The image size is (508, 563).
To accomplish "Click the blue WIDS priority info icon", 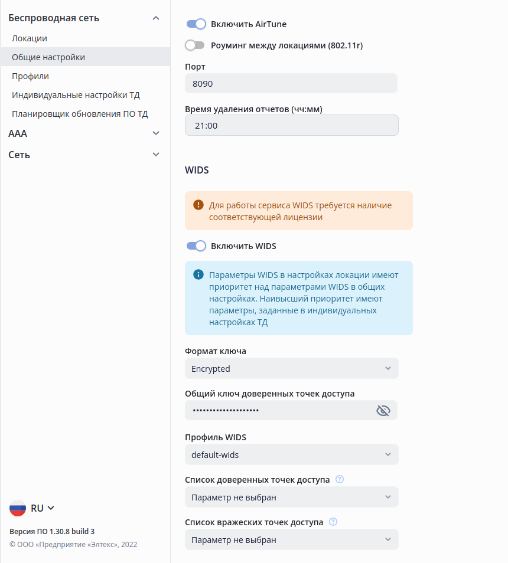I will (x=198, y=275).
